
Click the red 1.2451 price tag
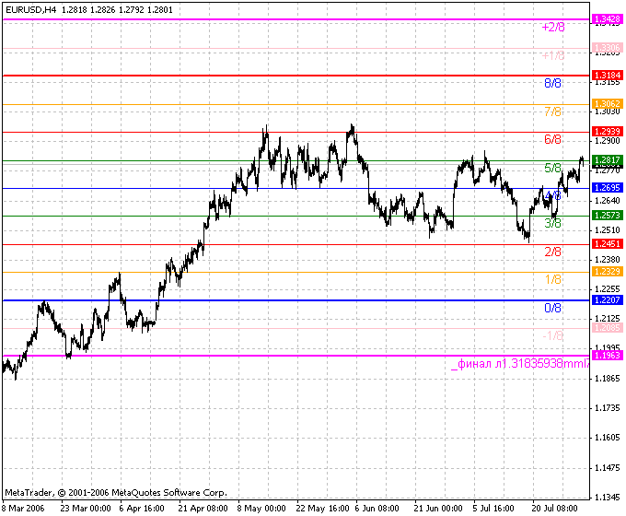point(607,244)
